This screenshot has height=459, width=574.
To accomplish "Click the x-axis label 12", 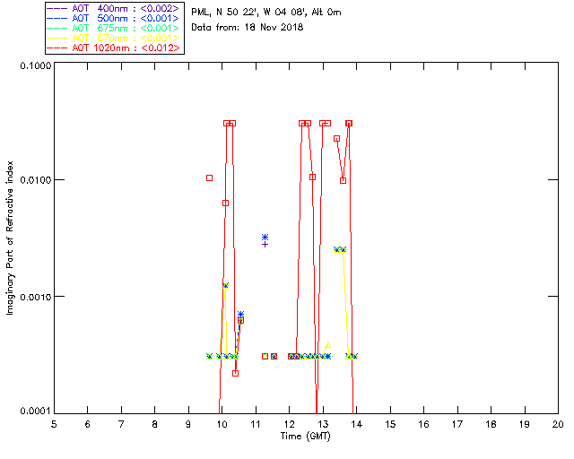I will click(x=289, y=424).
